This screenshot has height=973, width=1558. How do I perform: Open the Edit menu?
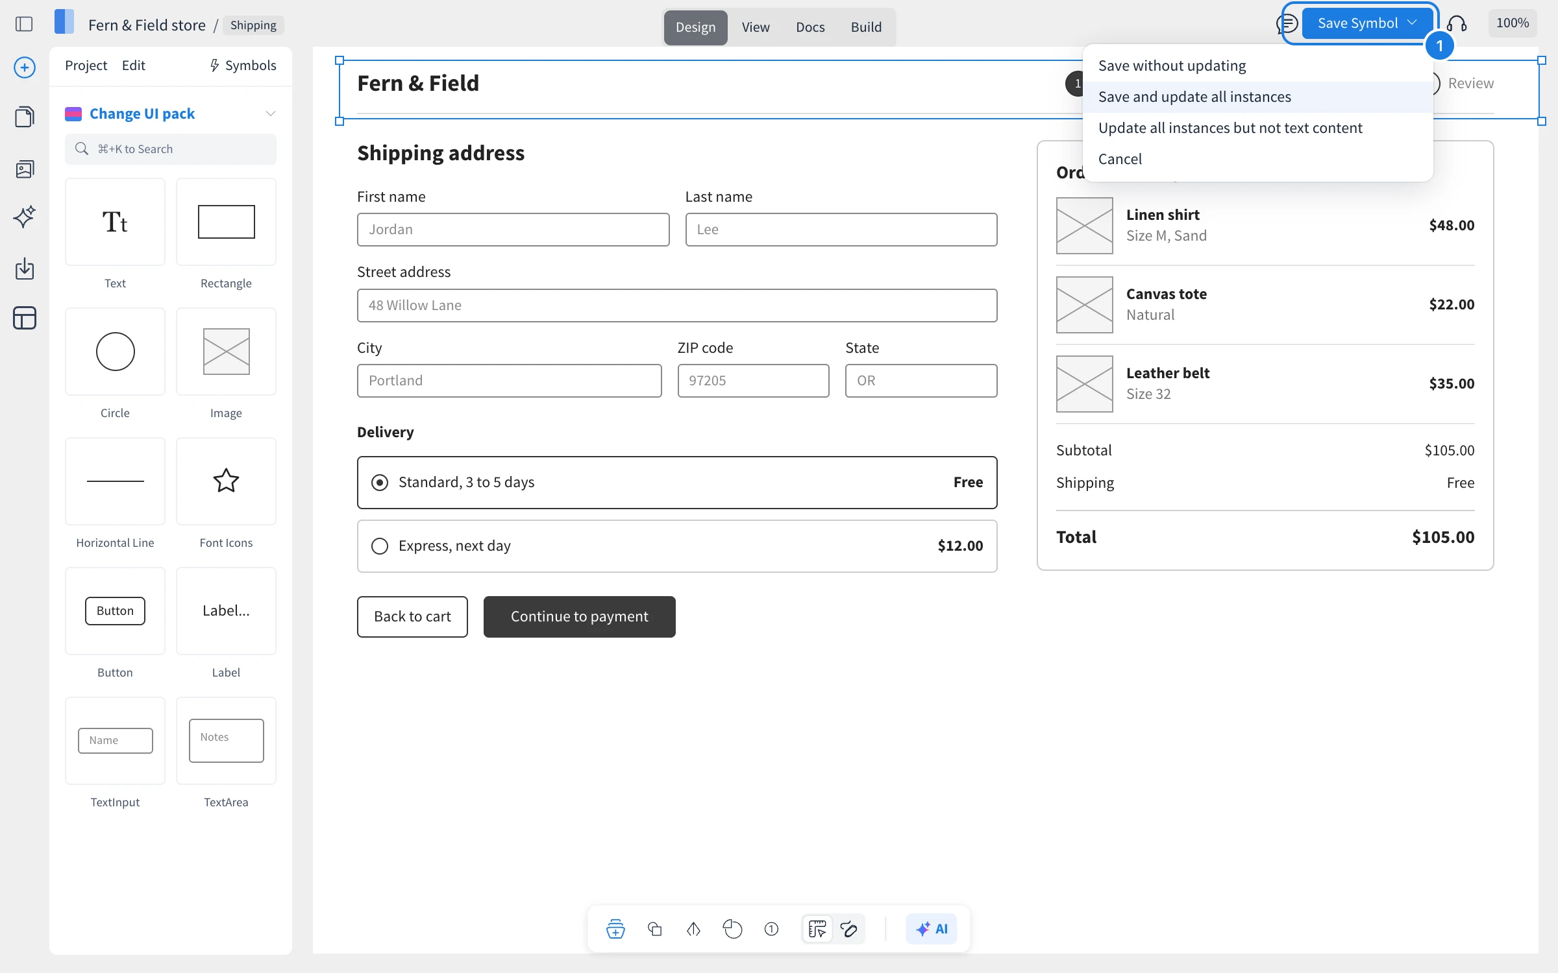(133, 66)
